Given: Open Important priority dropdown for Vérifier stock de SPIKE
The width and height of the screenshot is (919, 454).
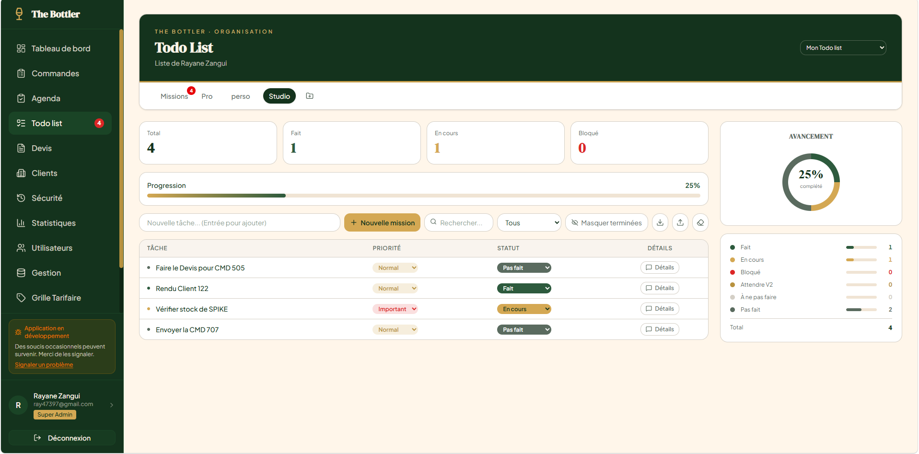Looking at the screenshot, I should [395, 309].
